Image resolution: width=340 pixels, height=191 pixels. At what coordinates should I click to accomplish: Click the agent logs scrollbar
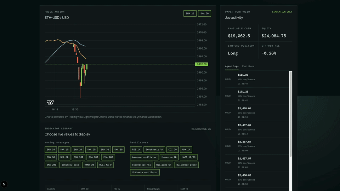click(291, 114)
